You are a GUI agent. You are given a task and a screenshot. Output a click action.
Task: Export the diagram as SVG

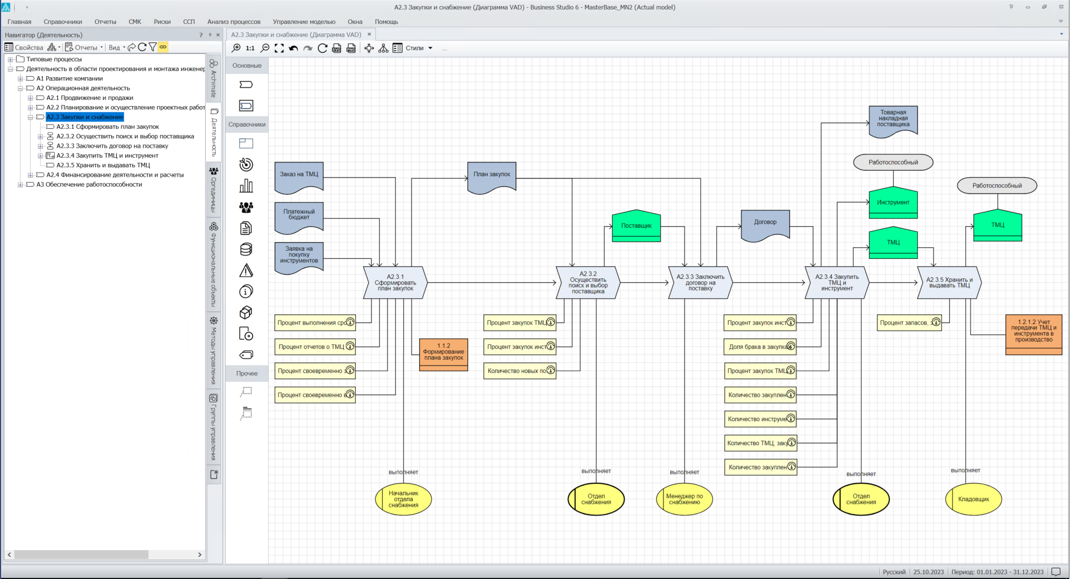click(336, 48)
